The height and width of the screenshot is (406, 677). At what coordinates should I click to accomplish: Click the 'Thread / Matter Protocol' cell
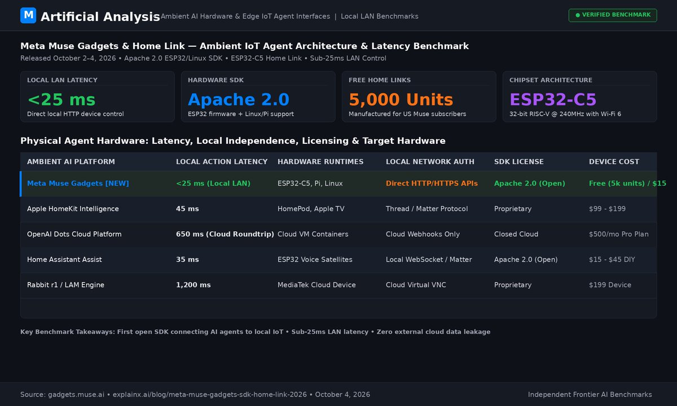[x=427, y=209]
